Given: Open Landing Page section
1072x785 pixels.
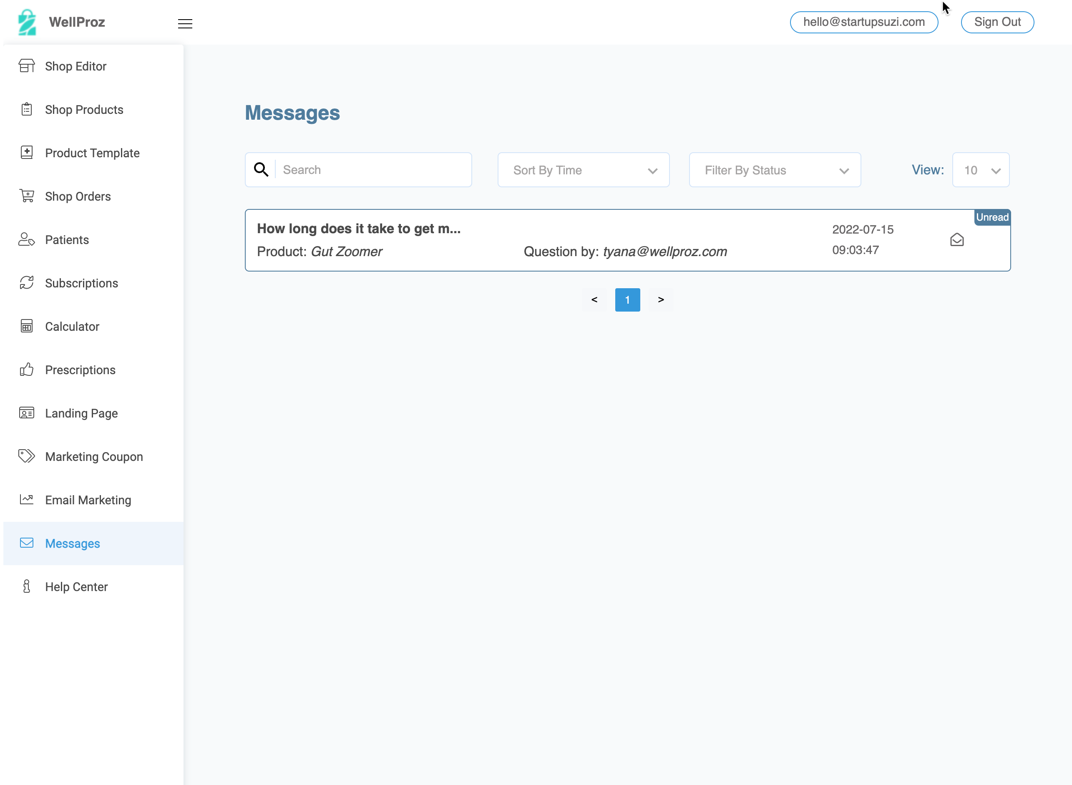Looking at the screenshot, I should (x=93, y=413).
